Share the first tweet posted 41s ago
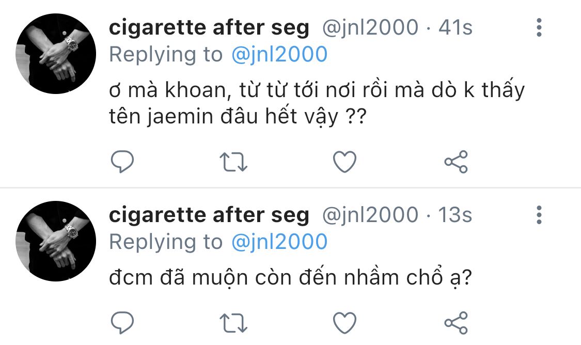The image size is (581, 345). 456,162
